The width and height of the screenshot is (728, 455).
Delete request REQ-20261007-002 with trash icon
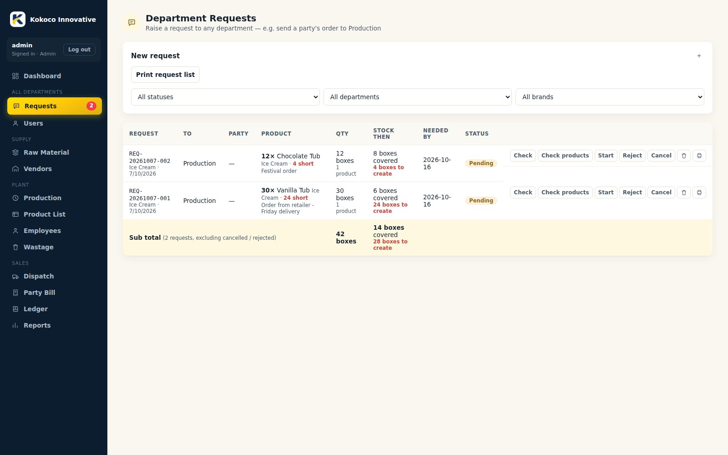[684, 156]
